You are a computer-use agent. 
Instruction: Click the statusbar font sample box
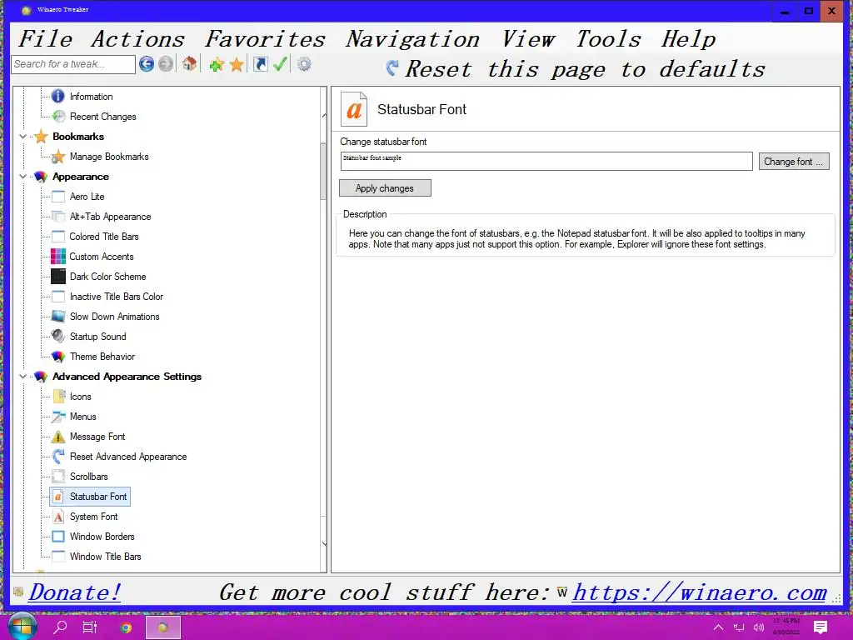pyautogui.click(x=546, y=161)
